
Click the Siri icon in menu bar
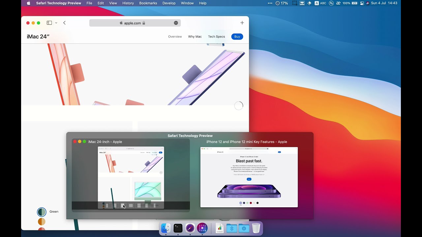368,3
